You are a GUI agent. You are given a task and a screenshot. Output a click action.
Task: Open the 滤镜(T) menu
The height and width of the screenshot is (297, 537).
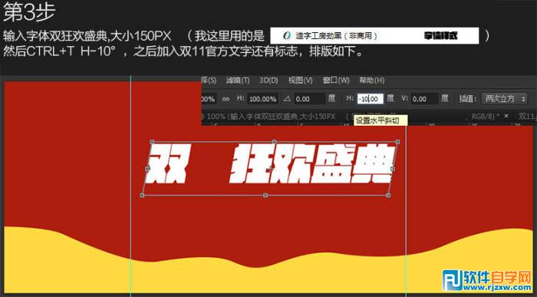238,81
